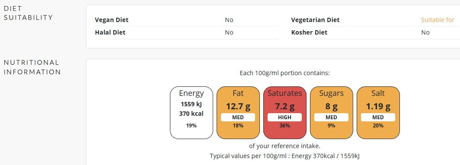Click the Salt 1.19 g tile
This screenshot has width=460, height=165.
click(378, 113)
